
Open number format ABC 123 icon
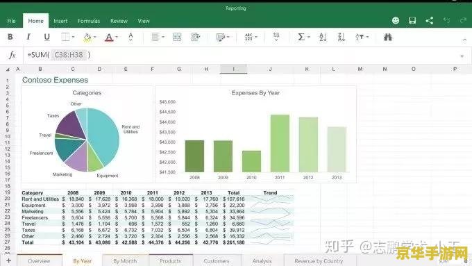(x=248, y=37)
